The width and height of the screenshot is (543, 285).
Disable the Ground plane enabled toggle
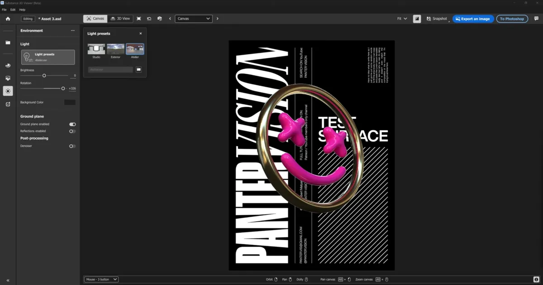click(x=71, y=124)
